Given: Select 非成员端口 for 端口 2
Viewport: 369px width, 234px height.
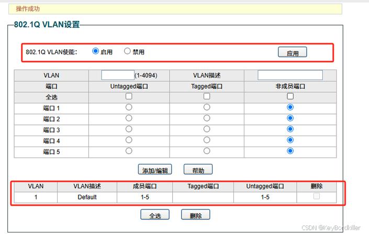Looking at the screenshot, I should [x=290, y=118].
